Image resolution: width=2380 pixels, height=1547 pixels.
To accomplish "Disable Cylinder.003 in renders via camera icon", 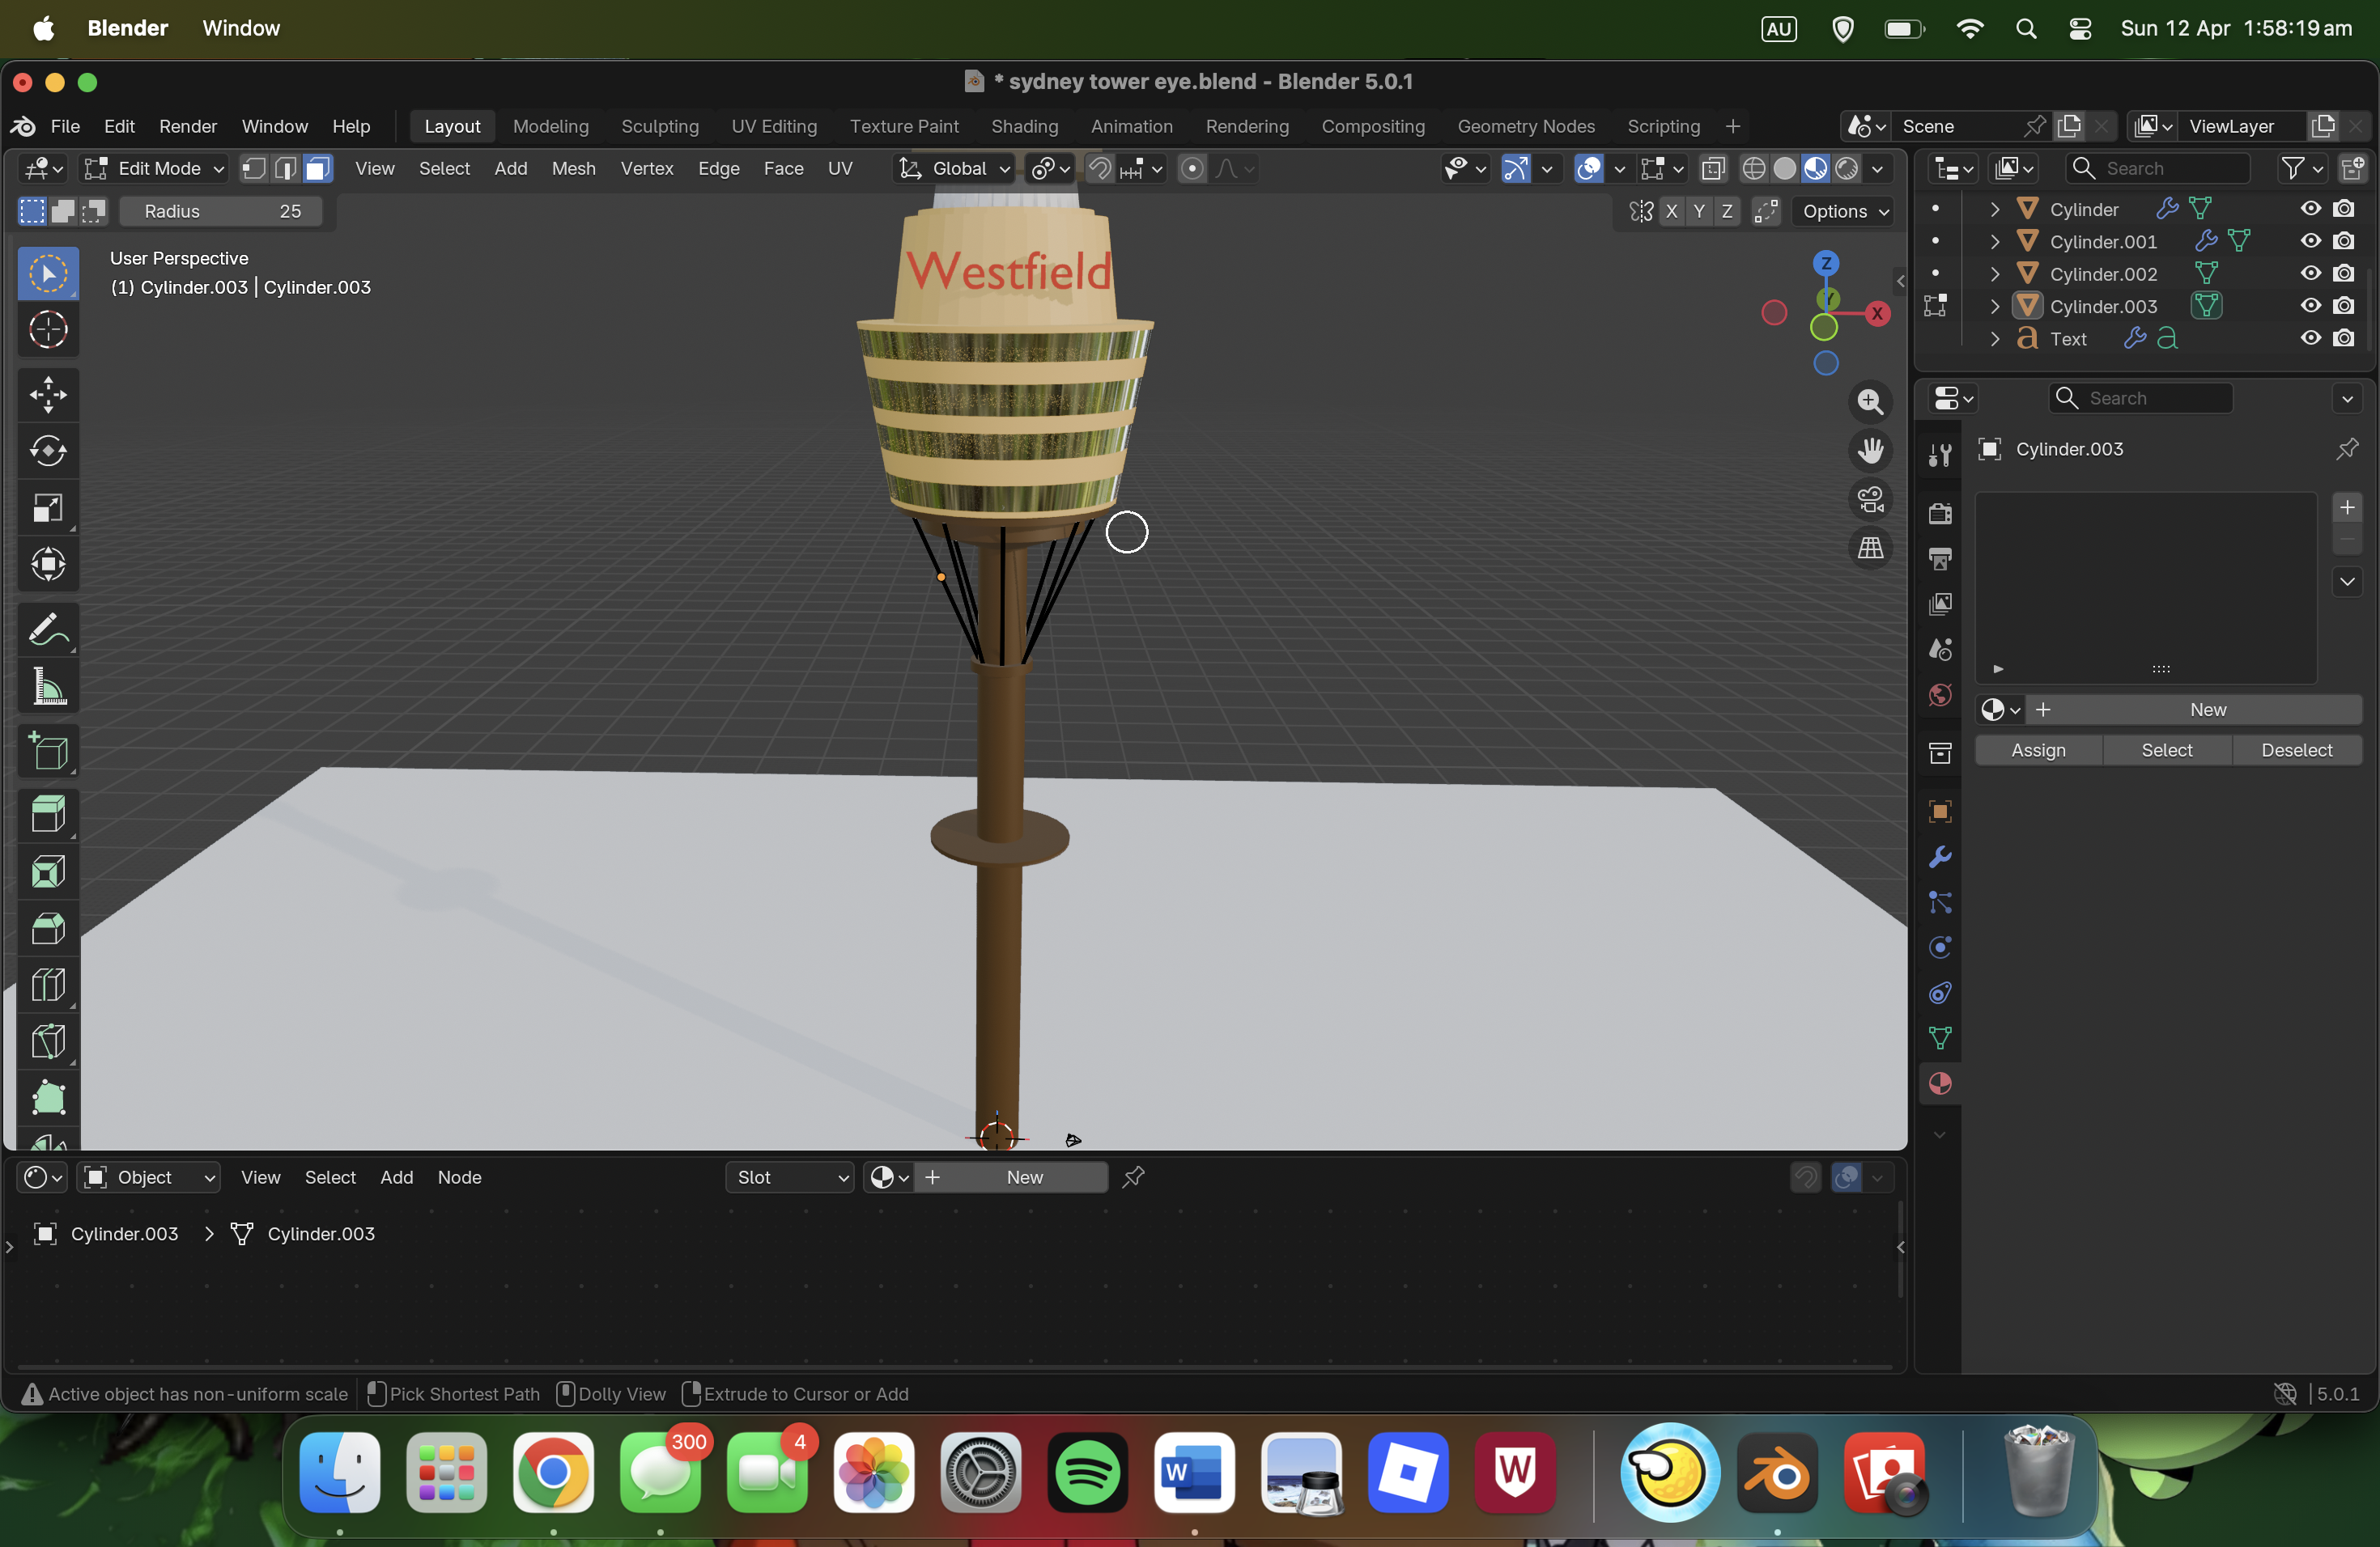I will pyautogui.click(x=2343, y=306).
